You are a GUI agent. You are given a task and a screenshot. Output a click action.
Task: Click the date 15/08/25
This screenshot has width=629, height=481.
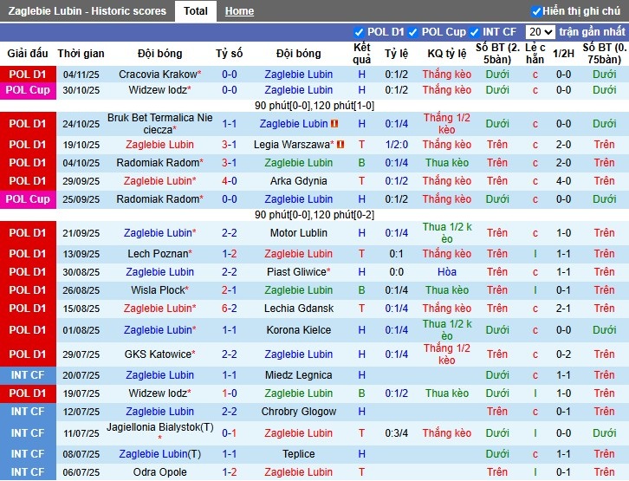[81, 309]
